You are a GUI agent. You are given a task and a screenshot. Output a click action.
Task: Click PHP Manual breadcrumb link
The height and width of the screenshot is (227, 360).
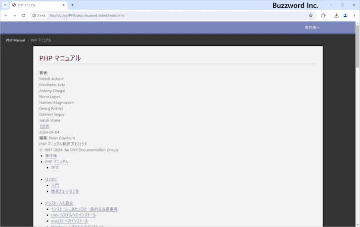pos(15,40)
